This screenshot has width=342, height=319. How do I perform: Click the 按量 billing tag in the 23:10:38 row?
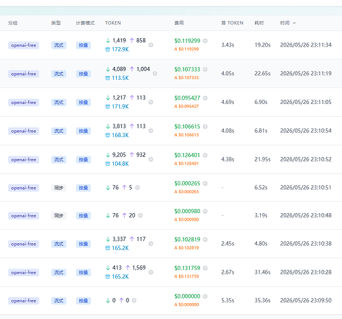[x=83, y=244]
